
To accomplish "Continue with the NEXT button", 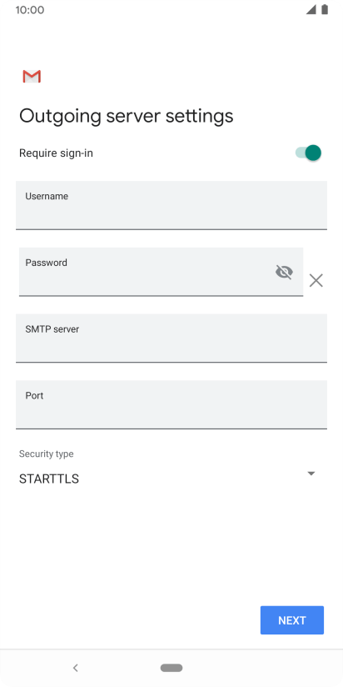I will coord(292,620).
